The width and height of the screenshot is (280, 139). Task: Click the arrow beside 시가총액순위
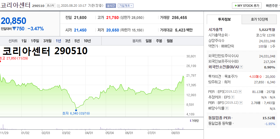pos(229,35)
